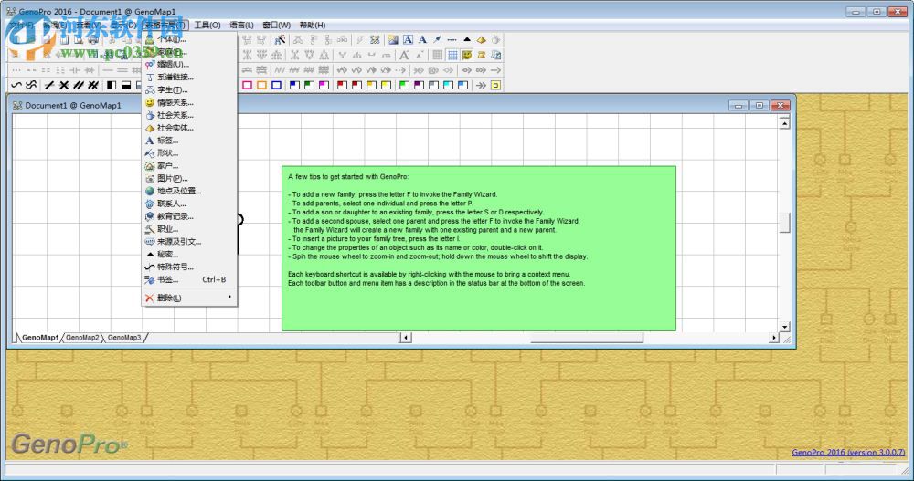Image resolution: width=914 pixels, height=481 pixels.
Task: Open 情感关系 from the menu
Action: coord(189,102)
